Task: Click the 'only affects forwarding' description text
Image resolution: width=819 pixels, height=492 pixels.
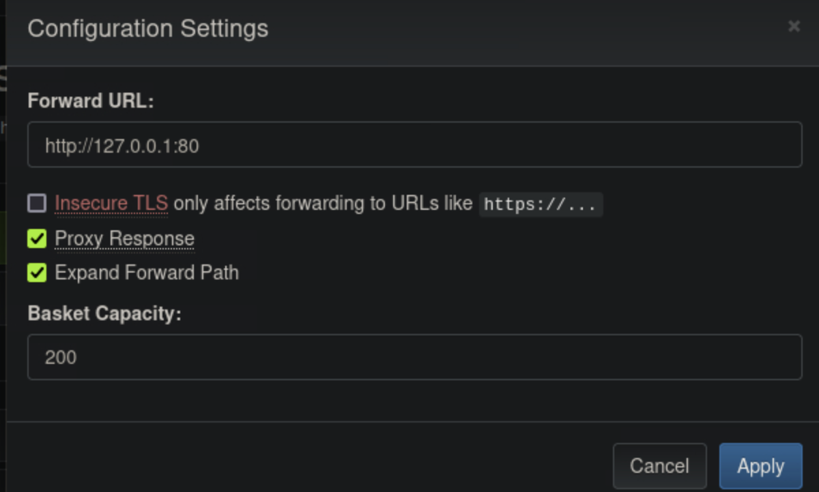Action: (323, 203)
